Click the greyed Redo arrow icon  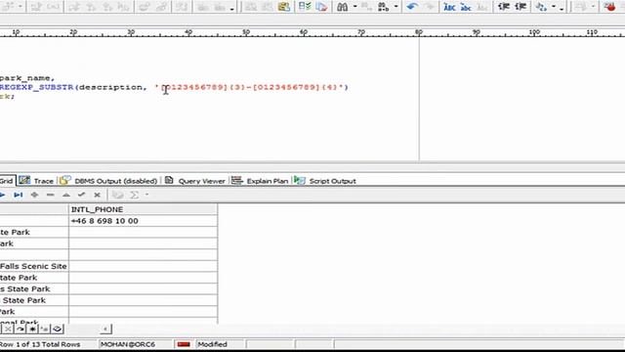click(x=430, y=7)
